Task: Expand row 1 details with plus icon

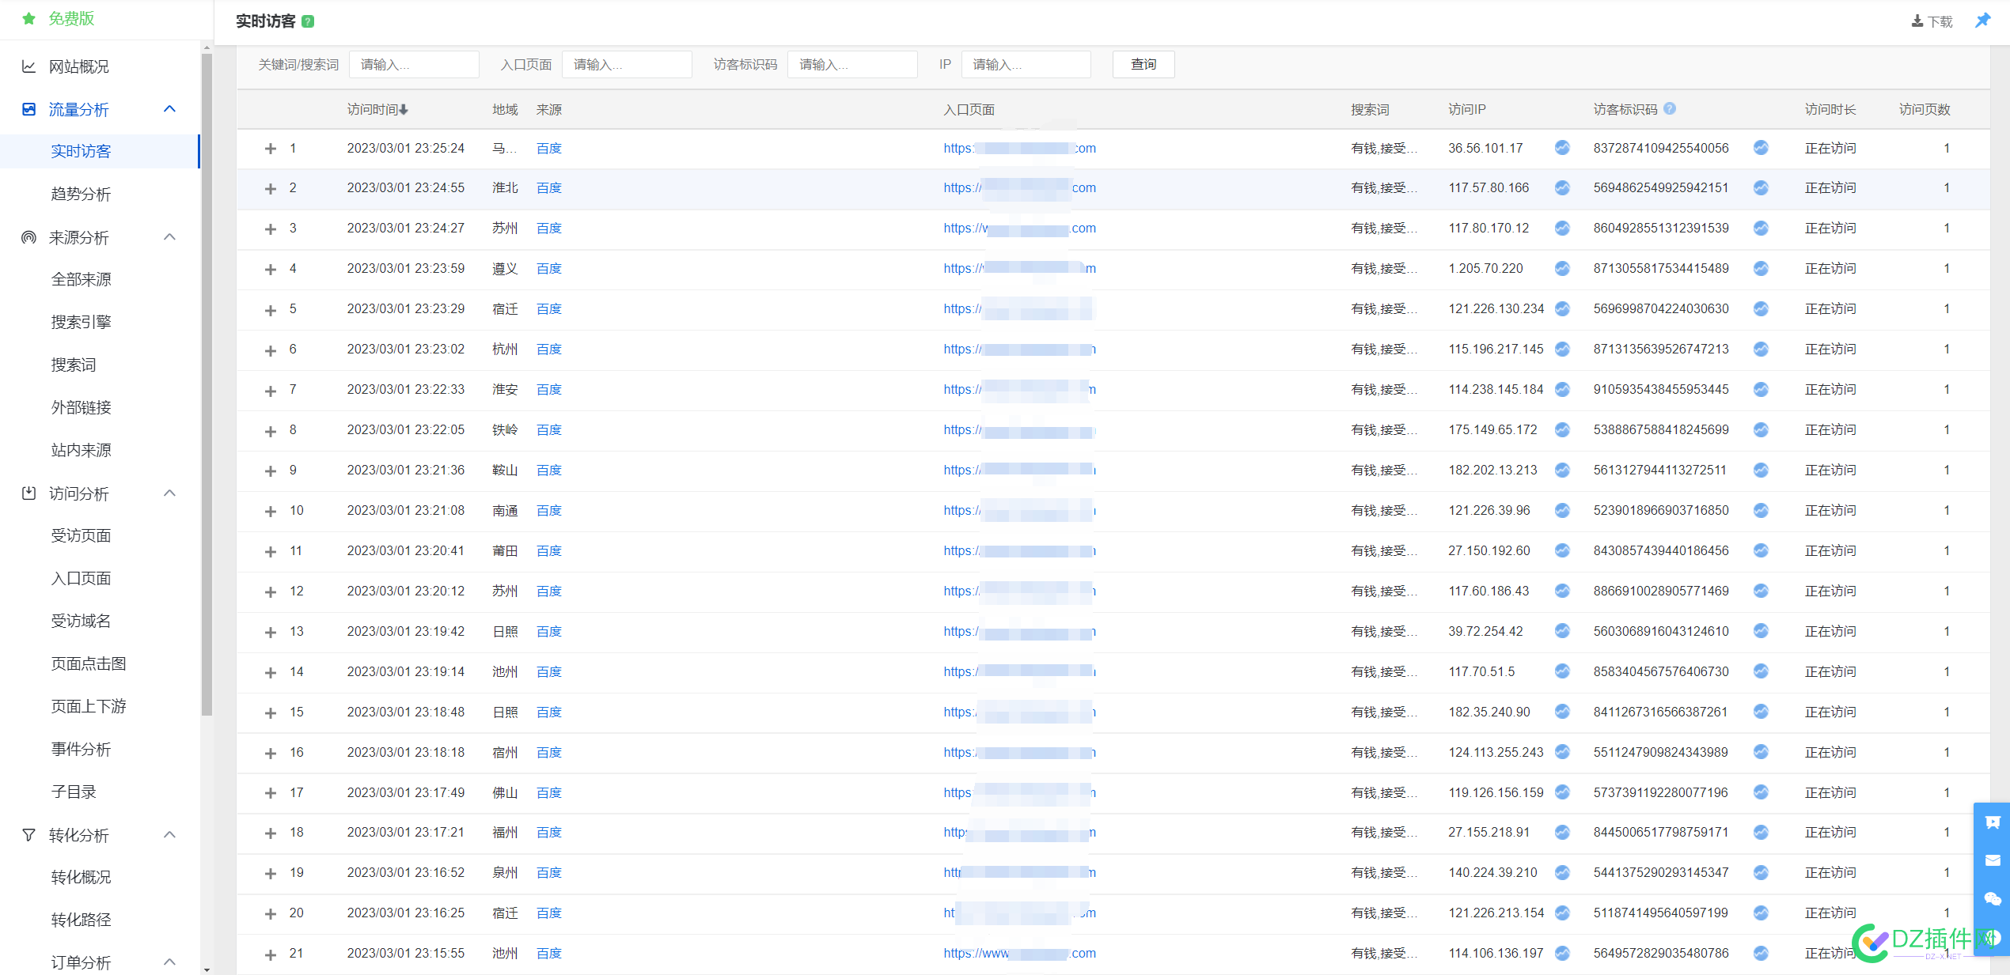Action: (271, 149)
